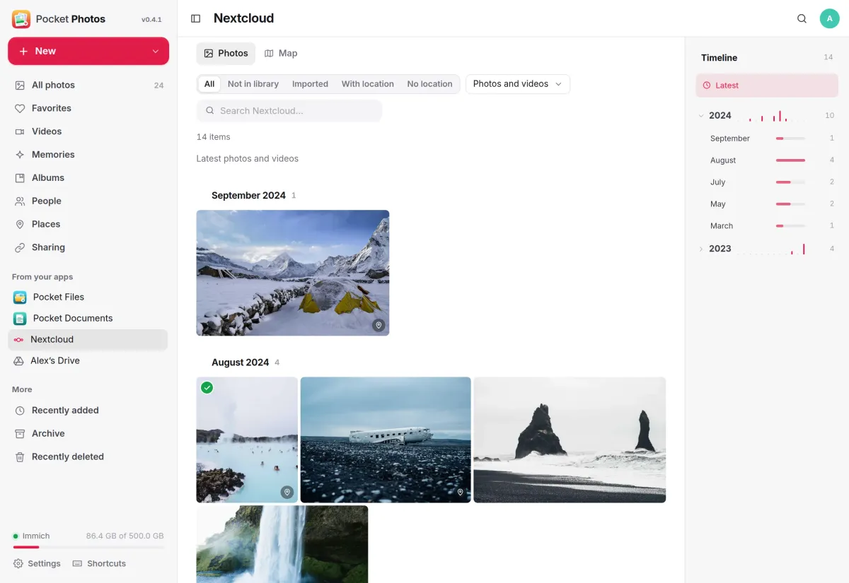Viewport: 849px width, 583px height.
Task: Click the Immich storage usage bar
Action: [x=88, y=547]
